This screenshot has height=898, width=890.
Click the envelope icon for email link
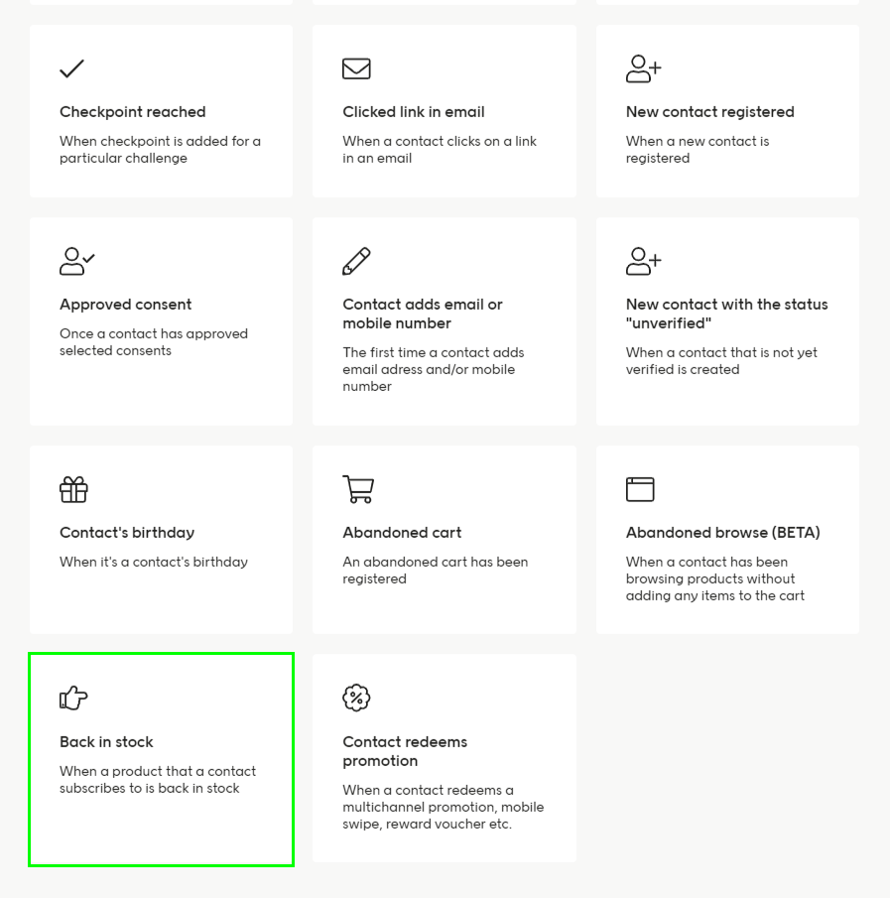(x=356, y=68)
